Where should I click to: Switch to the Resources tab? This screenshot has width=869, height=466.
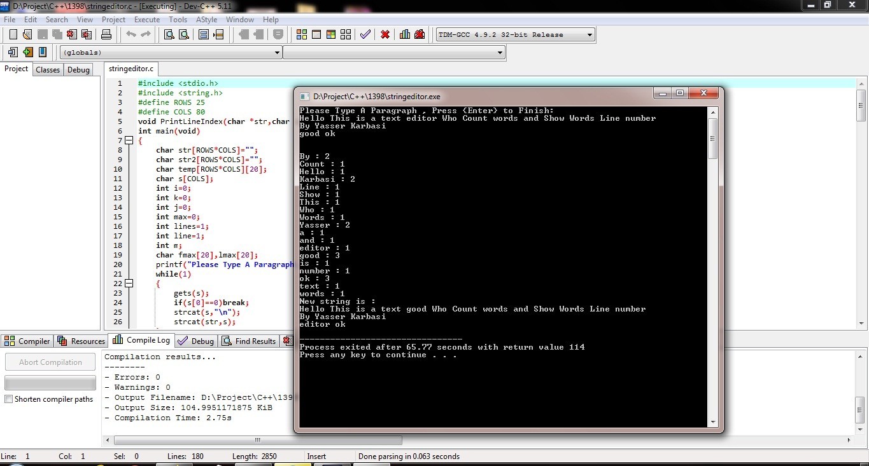click(81, 341)
